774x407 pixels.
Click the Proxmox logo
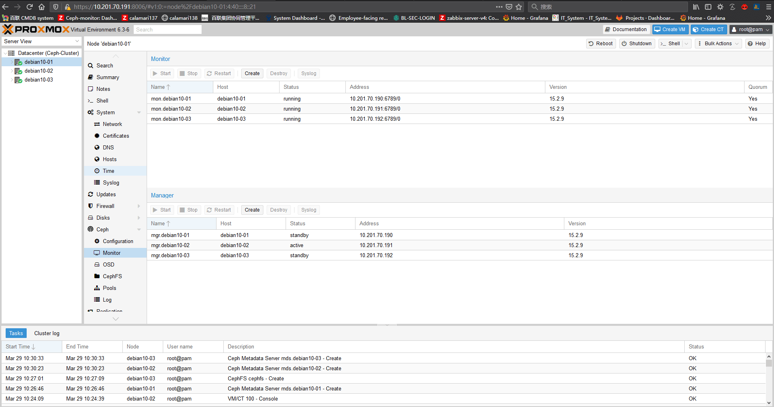(x=36, y=29)
